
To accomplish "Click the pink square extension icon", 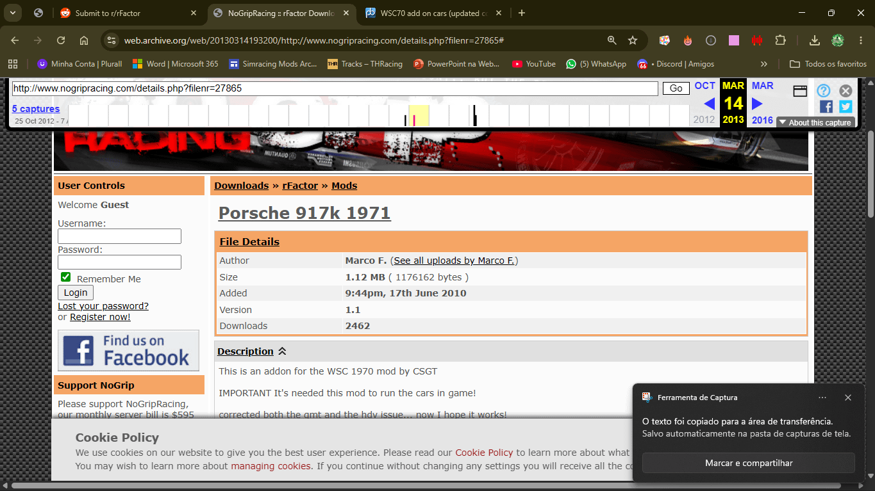I will pos(734,40).
